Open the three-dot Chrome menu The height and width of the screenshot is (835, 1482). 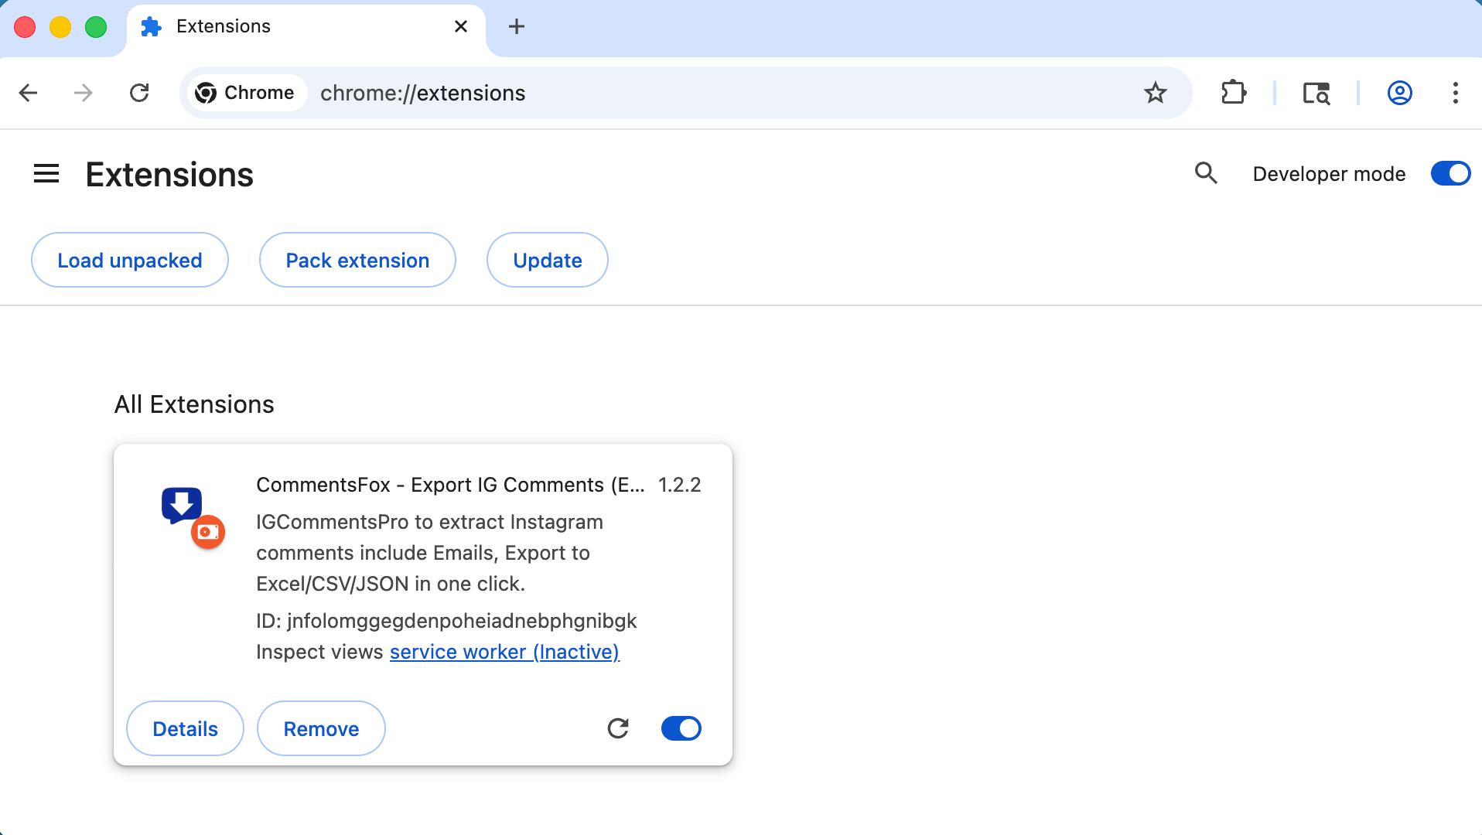(1455, 93)
